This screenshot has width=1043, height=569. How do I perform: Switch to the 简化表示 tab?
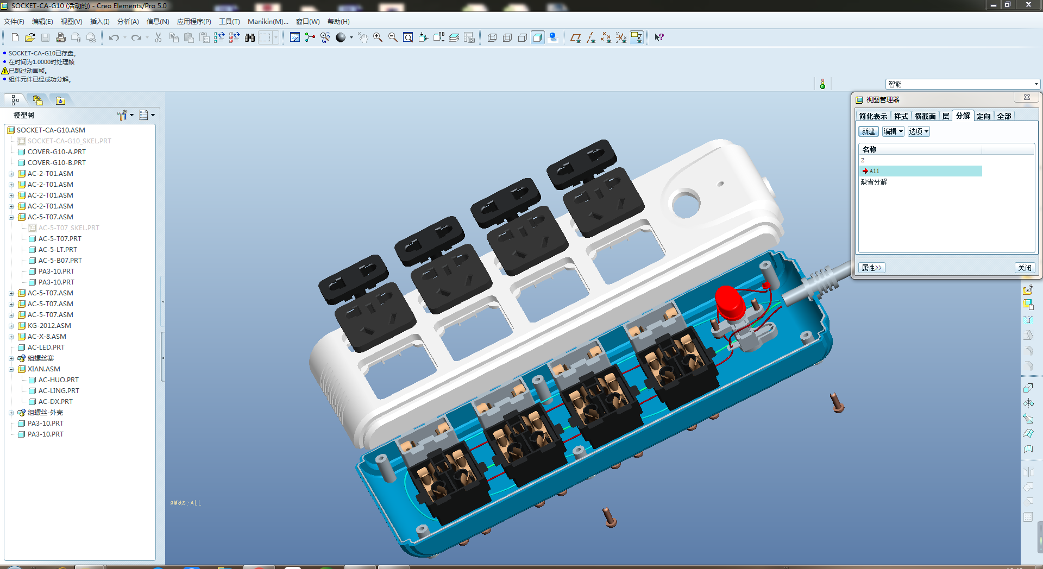pyautogui.click(x=873, y=116)
